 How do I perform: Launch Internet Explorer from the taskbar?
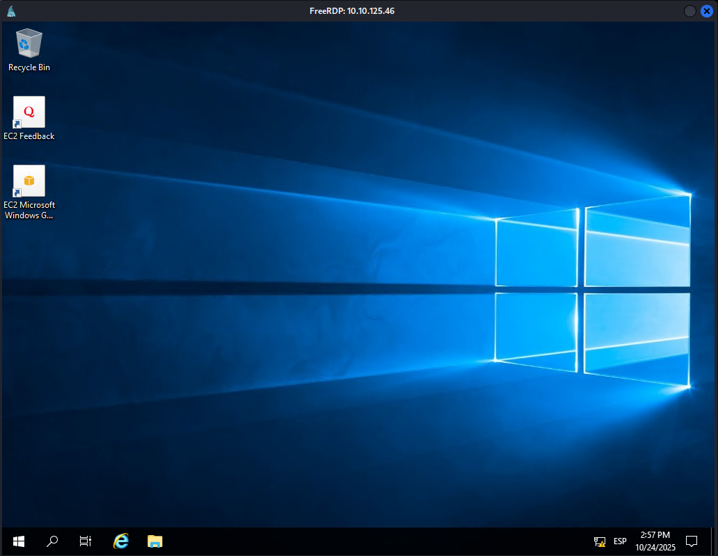point(121,541)
